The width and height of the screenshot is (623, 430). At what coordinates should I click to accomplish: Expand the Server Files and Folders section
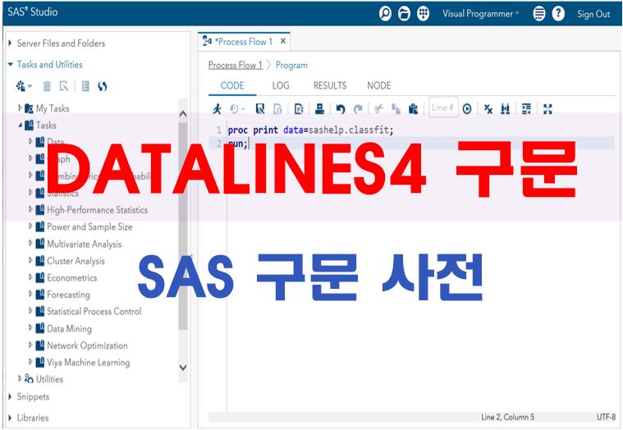[x=10, y=43]
